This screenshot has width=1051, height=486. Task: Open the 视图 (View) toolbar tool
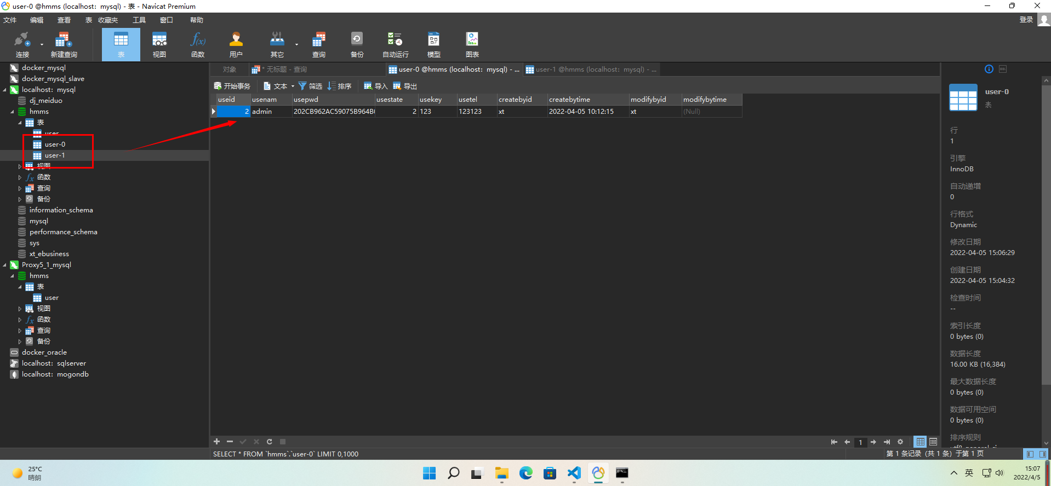pyautogui.click(x=159, y=44)
